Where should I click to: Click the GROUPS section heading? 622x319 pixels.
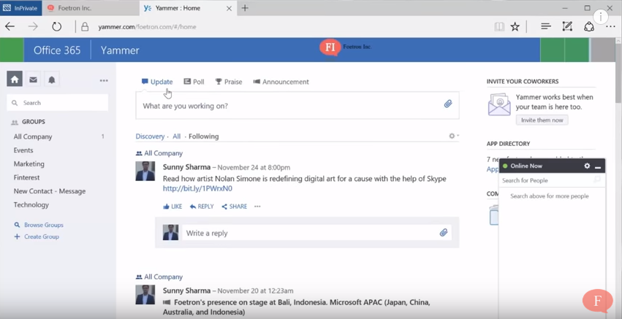tap(34, 122)
